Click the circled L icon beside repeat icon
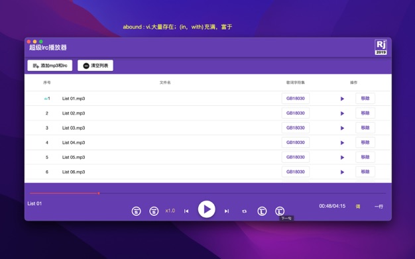 click(x=262, y=211)
